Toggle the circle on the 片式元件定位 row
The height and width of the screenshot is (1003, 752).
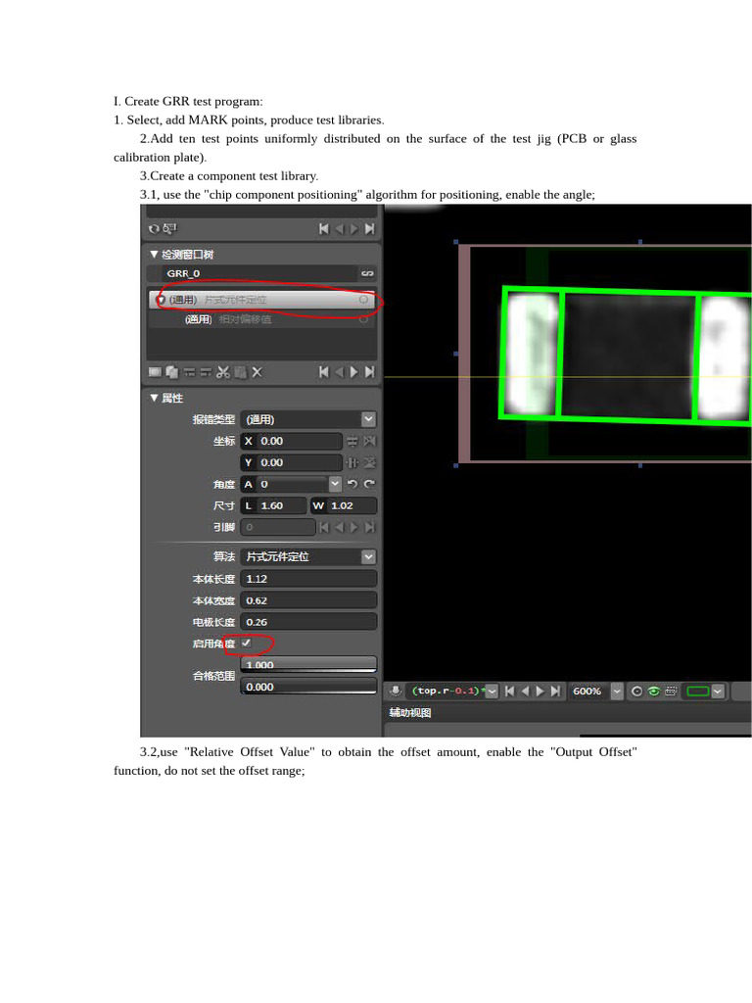pos(363,300)
